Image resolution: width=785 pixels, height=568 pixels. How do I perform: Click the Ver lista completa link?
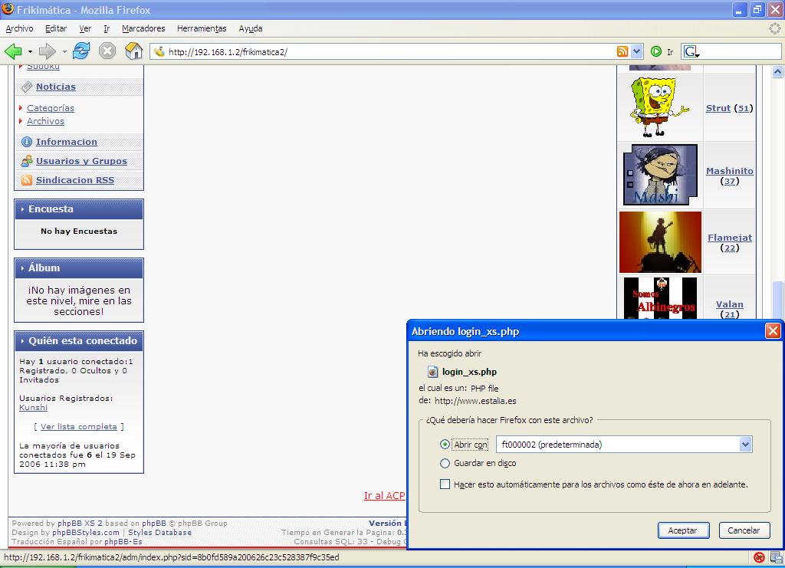click(79, 426)
